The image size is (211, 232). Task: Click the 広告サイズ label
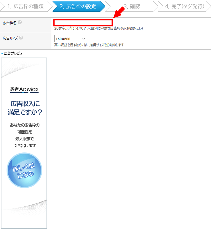(10, 38)
